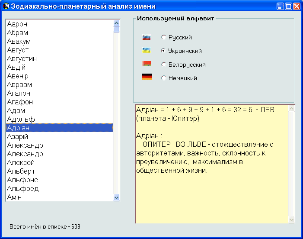Select the Немецкий alphabet radio button
The width and height of the screenshot is (303, 239).
pyautogui.click(x=163, y=78)
